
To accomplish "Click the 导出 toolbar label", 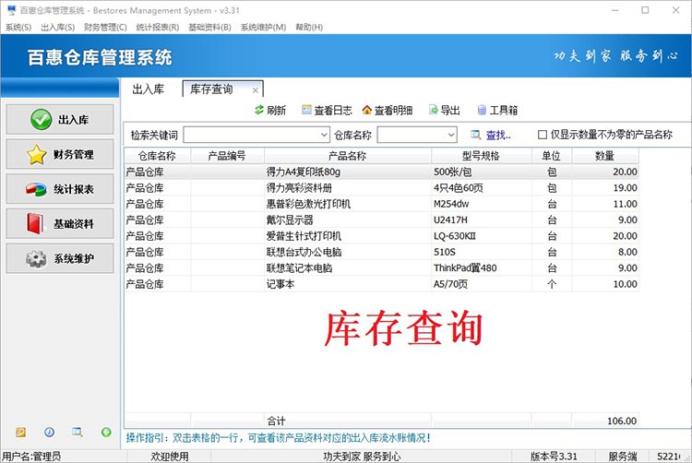I will 450,110.
